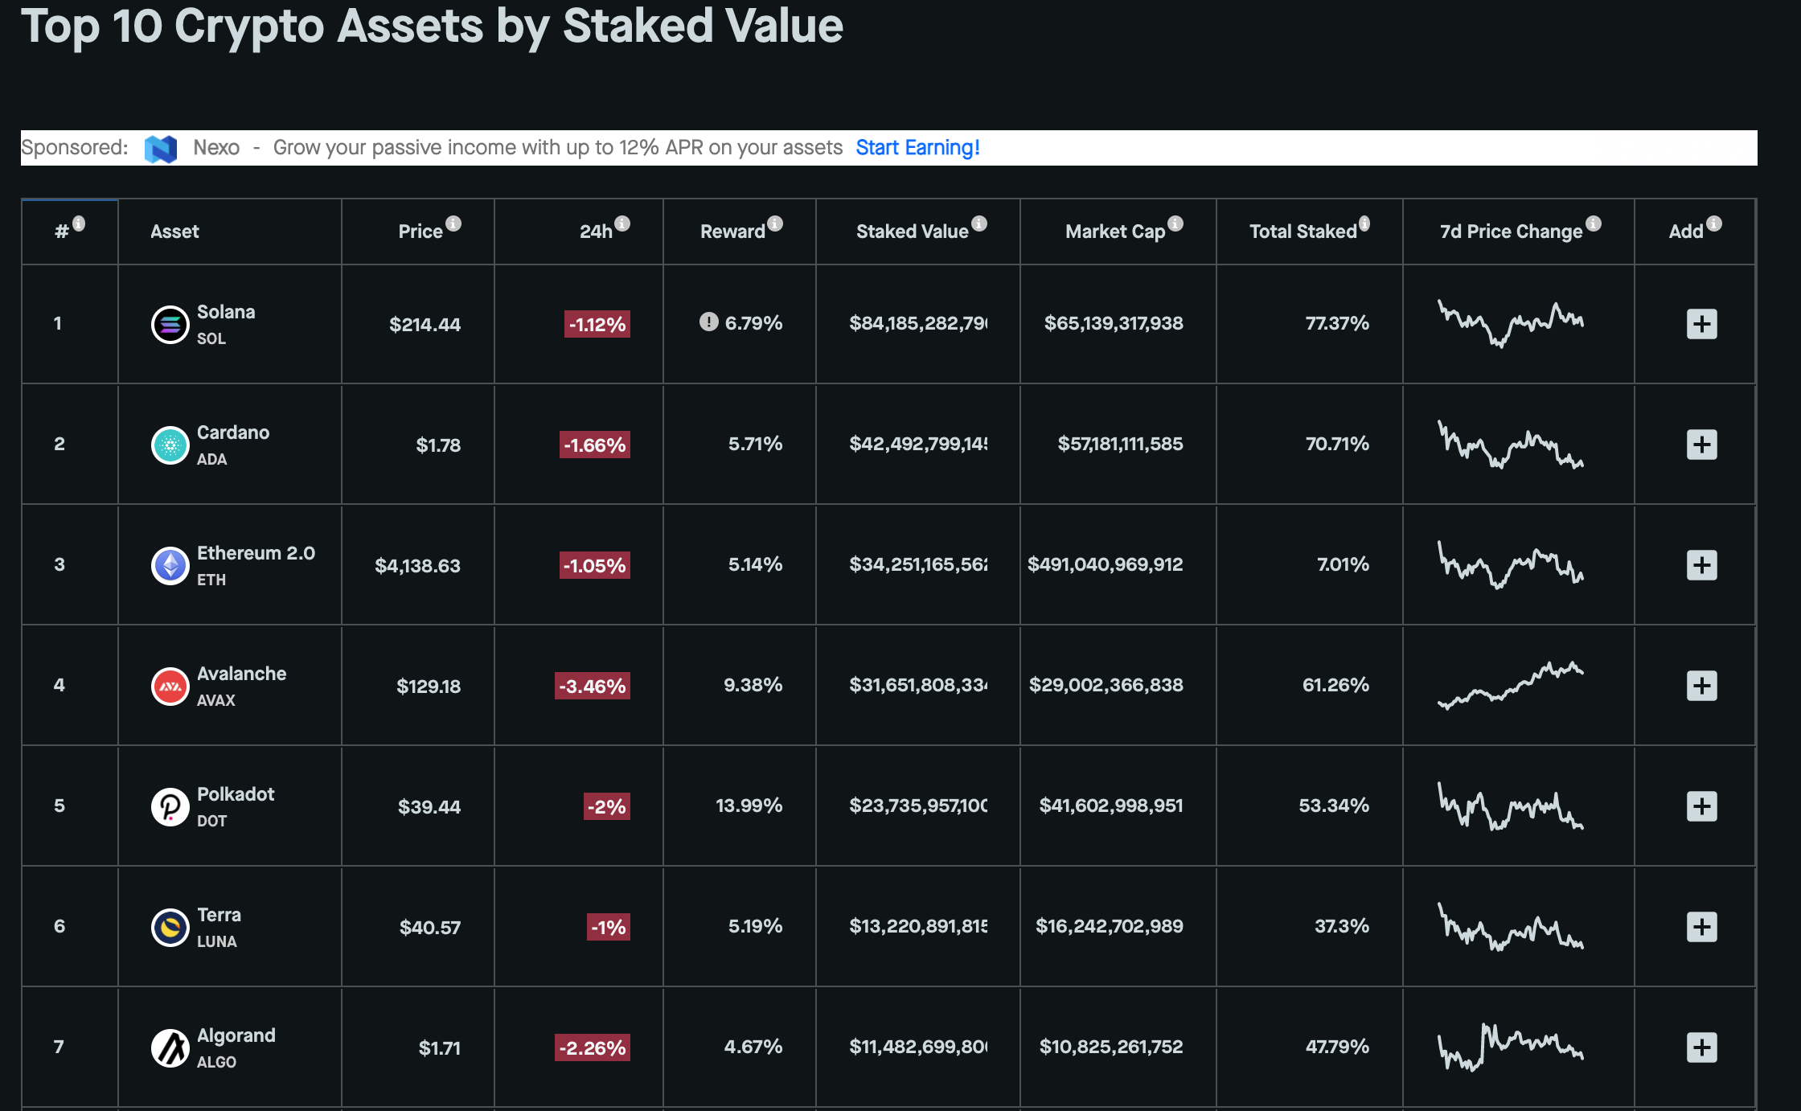1801x1111 pixels.
Task: Open the Polkadot asset name link
Action: [236, 794]
